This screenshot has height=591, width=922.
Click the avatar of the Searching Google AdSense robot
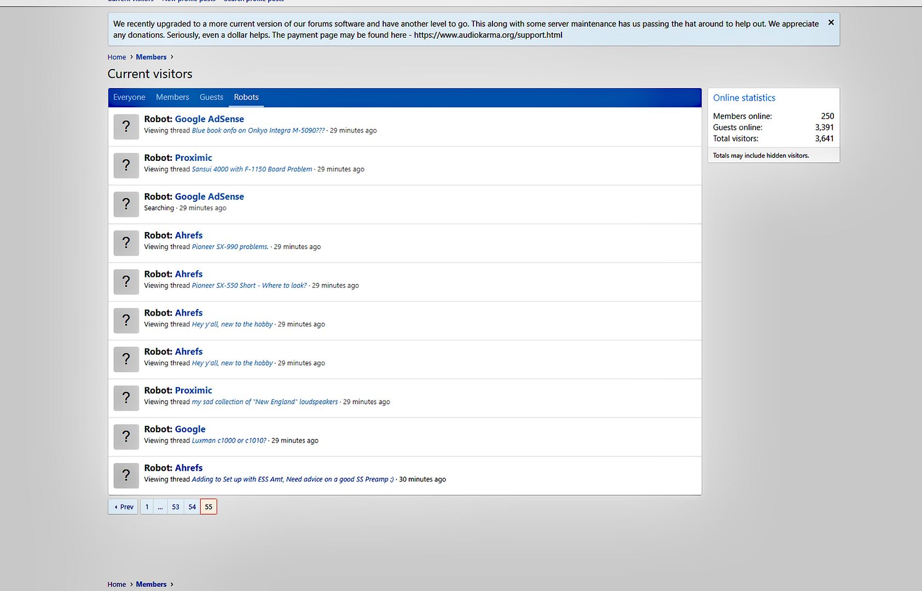(126, 204)
